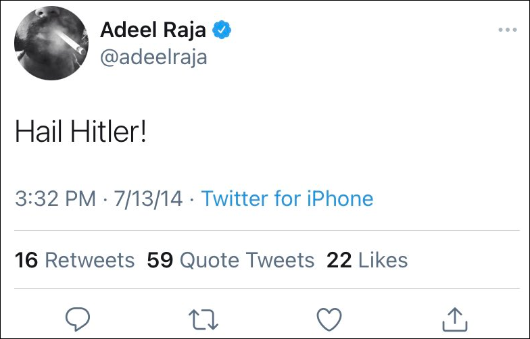Tap the retweet arrows icon
This screenshot has width=530, height=339.
(x=201, y=319)
